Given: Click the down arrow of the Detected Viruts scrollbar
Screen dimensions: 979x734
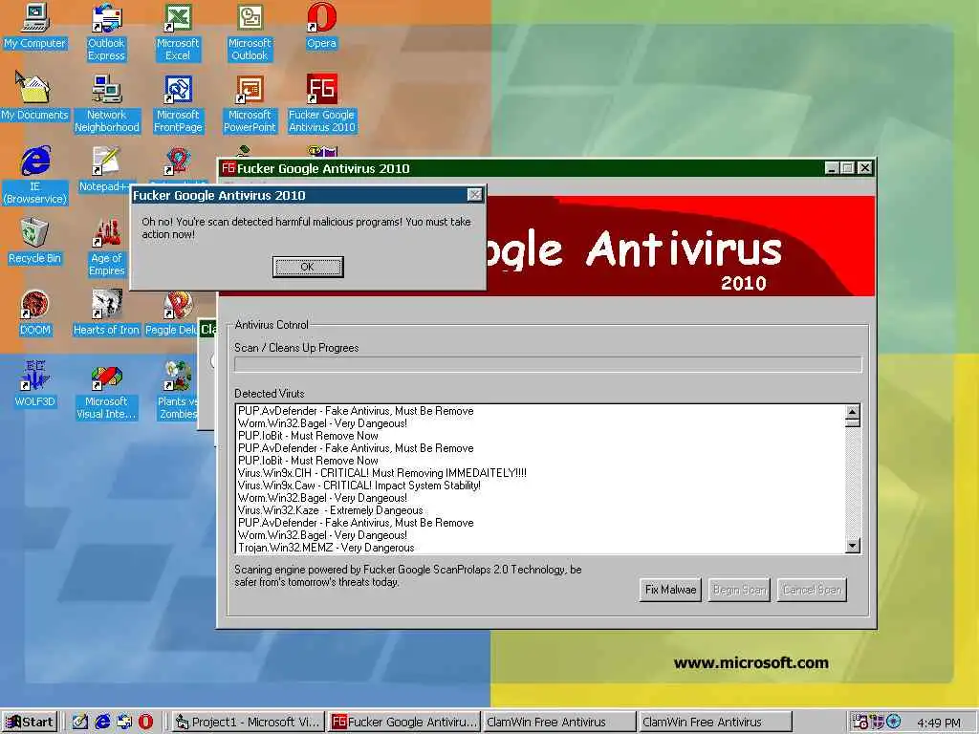Looking at the screenshot, I should [x=853, y=546].
